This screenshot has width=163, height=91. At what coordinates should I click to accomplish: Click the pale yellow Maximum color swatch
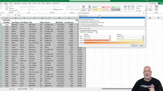(x=130, y=40)
